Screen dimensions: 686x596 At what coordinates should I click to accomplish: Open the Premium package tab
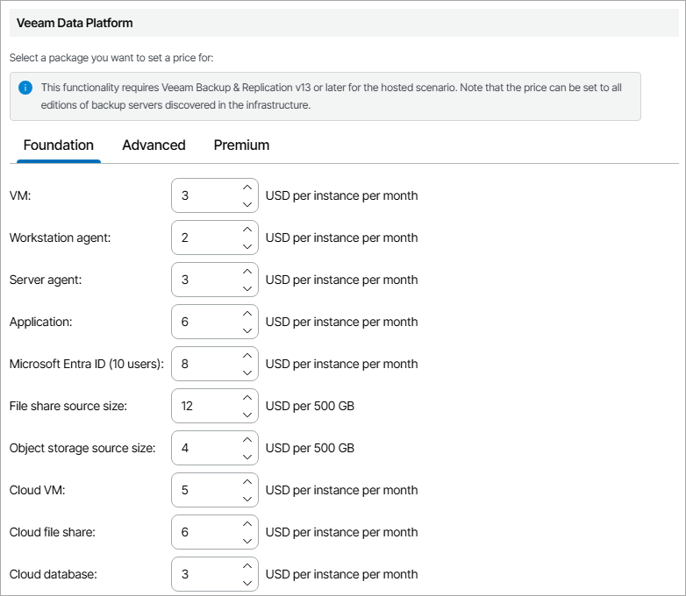tap(241, 145)
